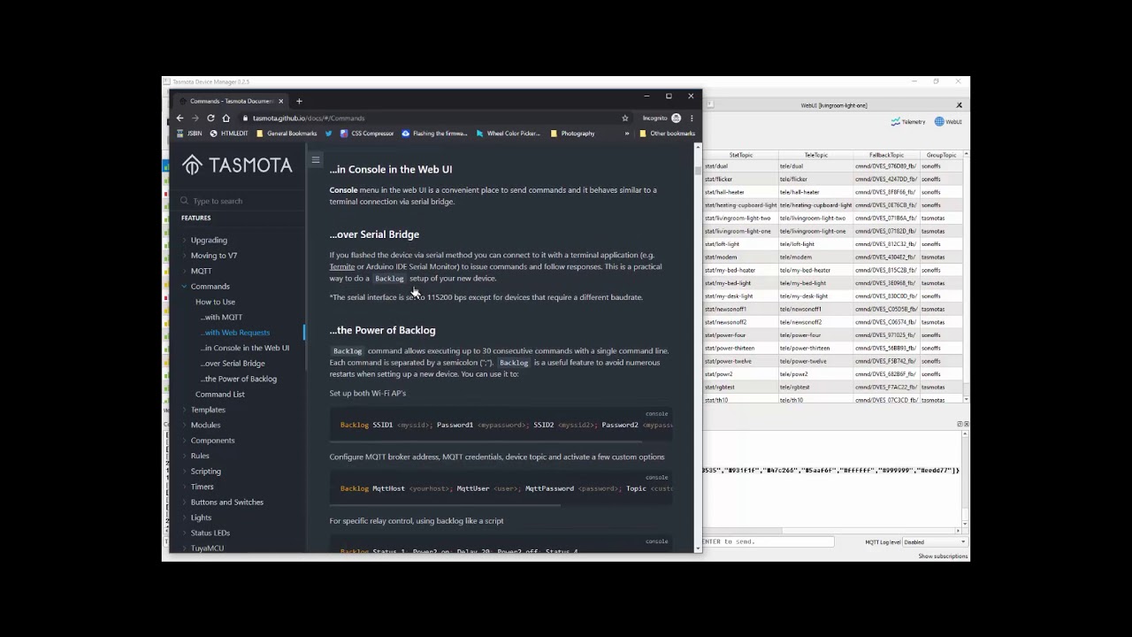Open the Photography bookmarks folder
Image resolution: width=1132 pixels, height=637 pixels.
pyautogui.click(x=572, y=134)
